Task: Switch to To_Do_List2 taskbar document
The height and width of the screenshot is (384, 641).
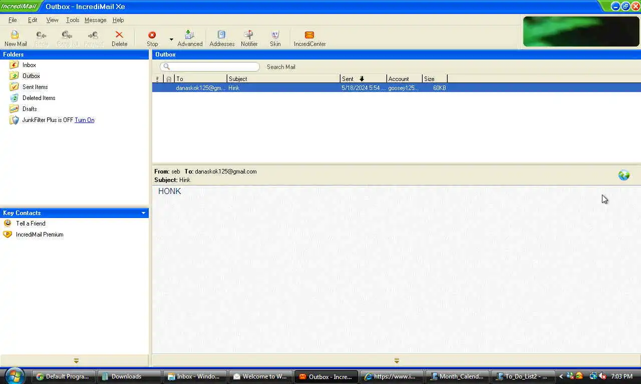Action: point(522,376)
